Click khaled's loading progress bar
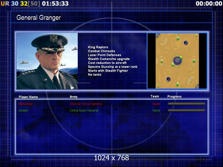Image resolution: width=223 pixels, height=167 pixels. pos(186,110)
